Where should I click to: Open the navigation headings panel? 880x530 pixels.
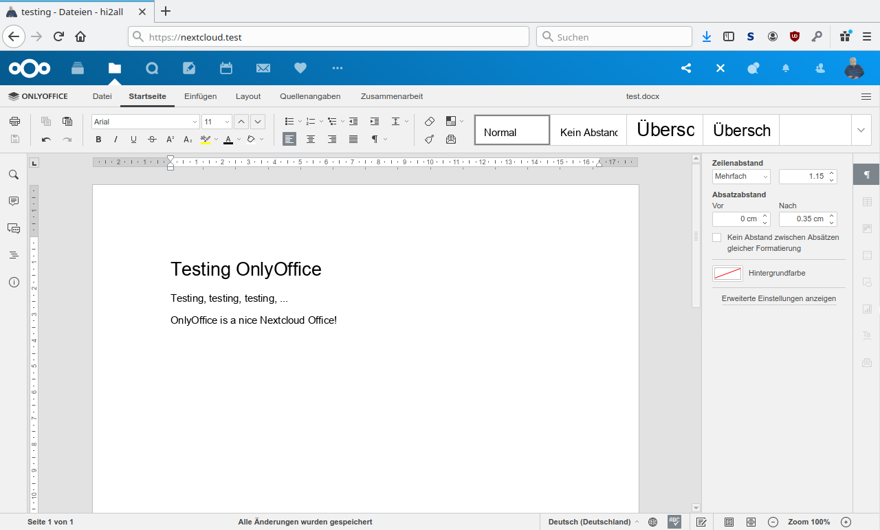(x=14, y=255)
